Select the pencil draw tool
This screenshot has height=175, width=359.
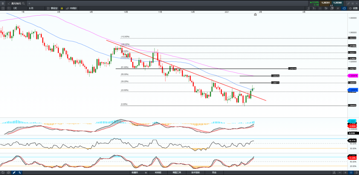coord(14,173)
